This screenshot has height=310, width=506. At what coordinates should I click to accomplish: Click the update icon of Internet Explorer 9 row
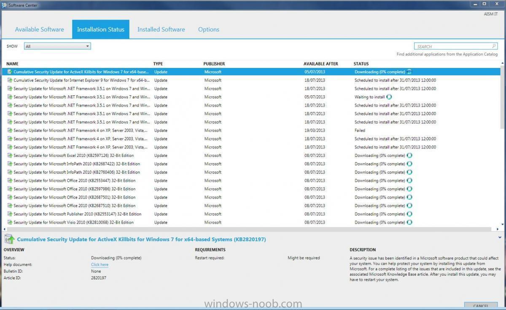click(10, 80)
